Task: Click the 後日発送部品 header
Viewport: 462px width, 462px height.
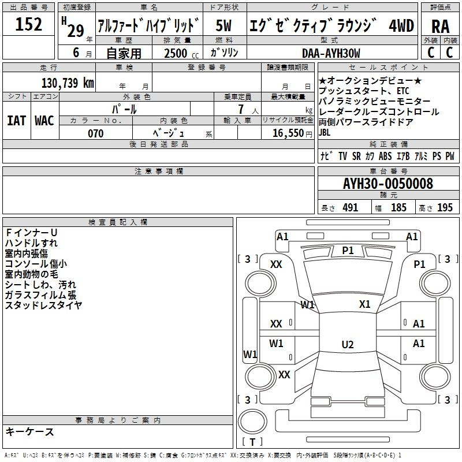Action: coord(159,144)
